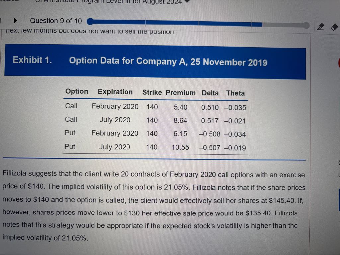340x255 pixels.
Task: Click the Expiration column header
Action: (115, 92)
